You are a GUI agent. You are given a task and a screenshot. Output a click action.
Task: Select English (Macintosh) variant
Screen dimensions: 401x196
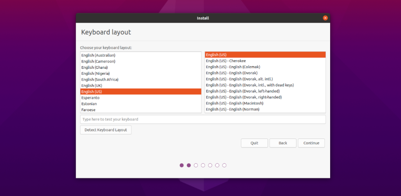(265, 103)
